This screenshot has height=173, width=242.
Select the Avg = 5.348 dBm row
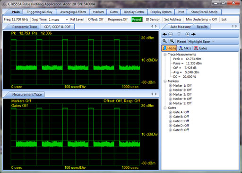pos(186,72)
